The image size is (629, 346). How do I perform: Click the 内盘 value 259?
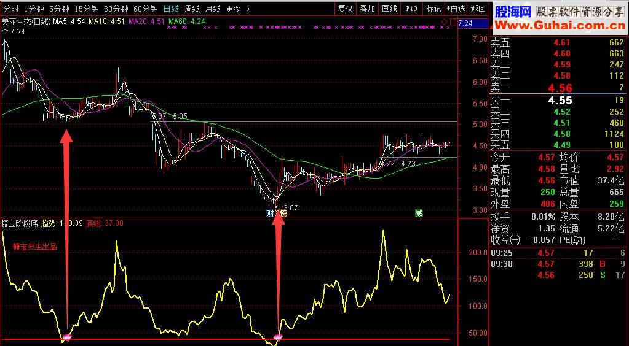tap(617, 204)
